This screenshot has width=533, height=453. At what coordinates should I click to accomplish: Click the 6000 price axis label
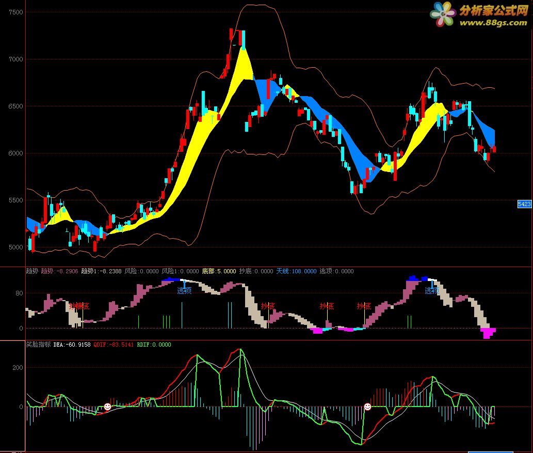pyautogui.click(x=16, y=153)
